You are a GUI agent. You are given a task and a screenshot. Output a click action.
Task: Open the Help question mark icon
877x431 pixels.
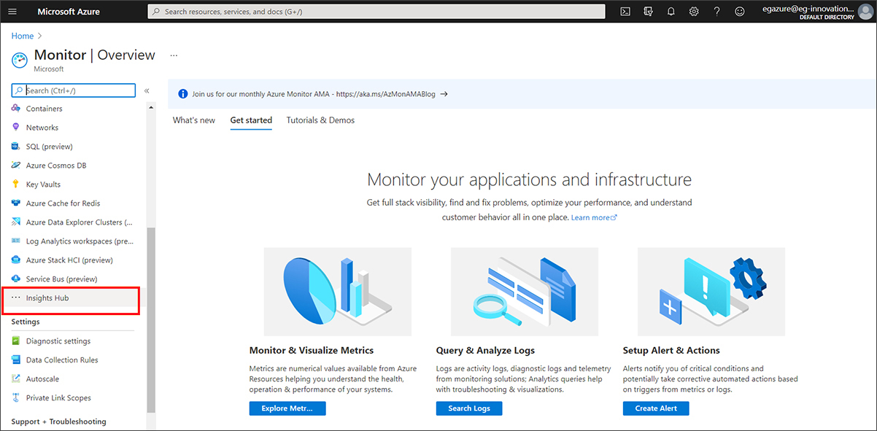tap(717, 12)
